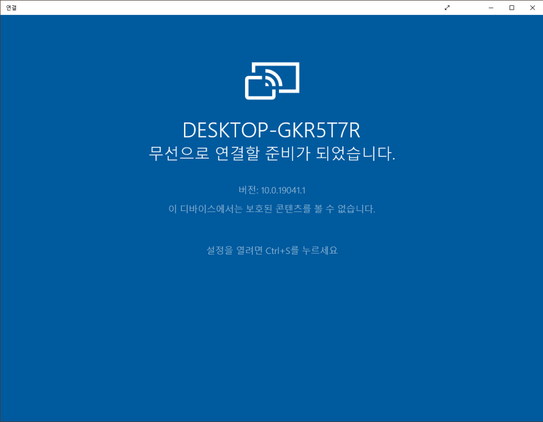Click the protected content notice '이 디바이스에서는 보호된 콘텐츠를 볼 수 없습니다.'
The image size is (543, 422).
coord(272,209)
